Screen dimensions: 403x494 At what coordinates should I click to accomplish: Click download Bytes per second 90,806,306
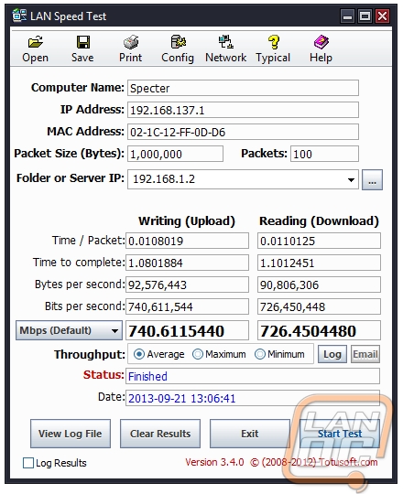(319, 285)
